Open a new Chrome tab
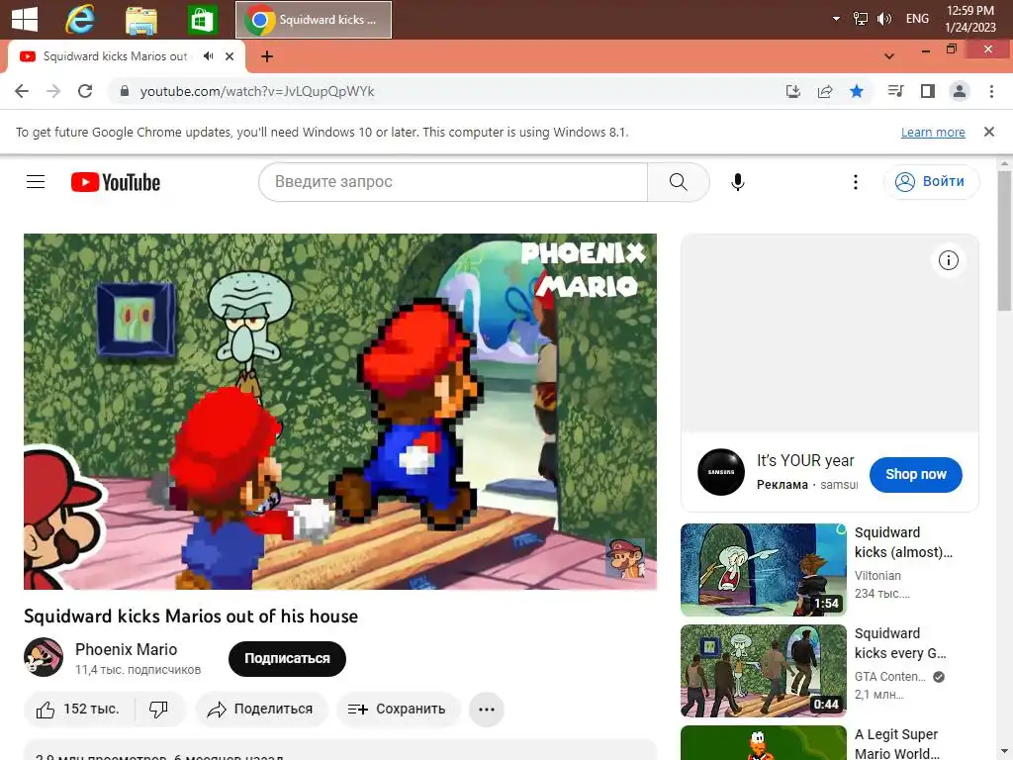Screen dimensions: 1013x760 pyautogui.click(x=267, y=56)
